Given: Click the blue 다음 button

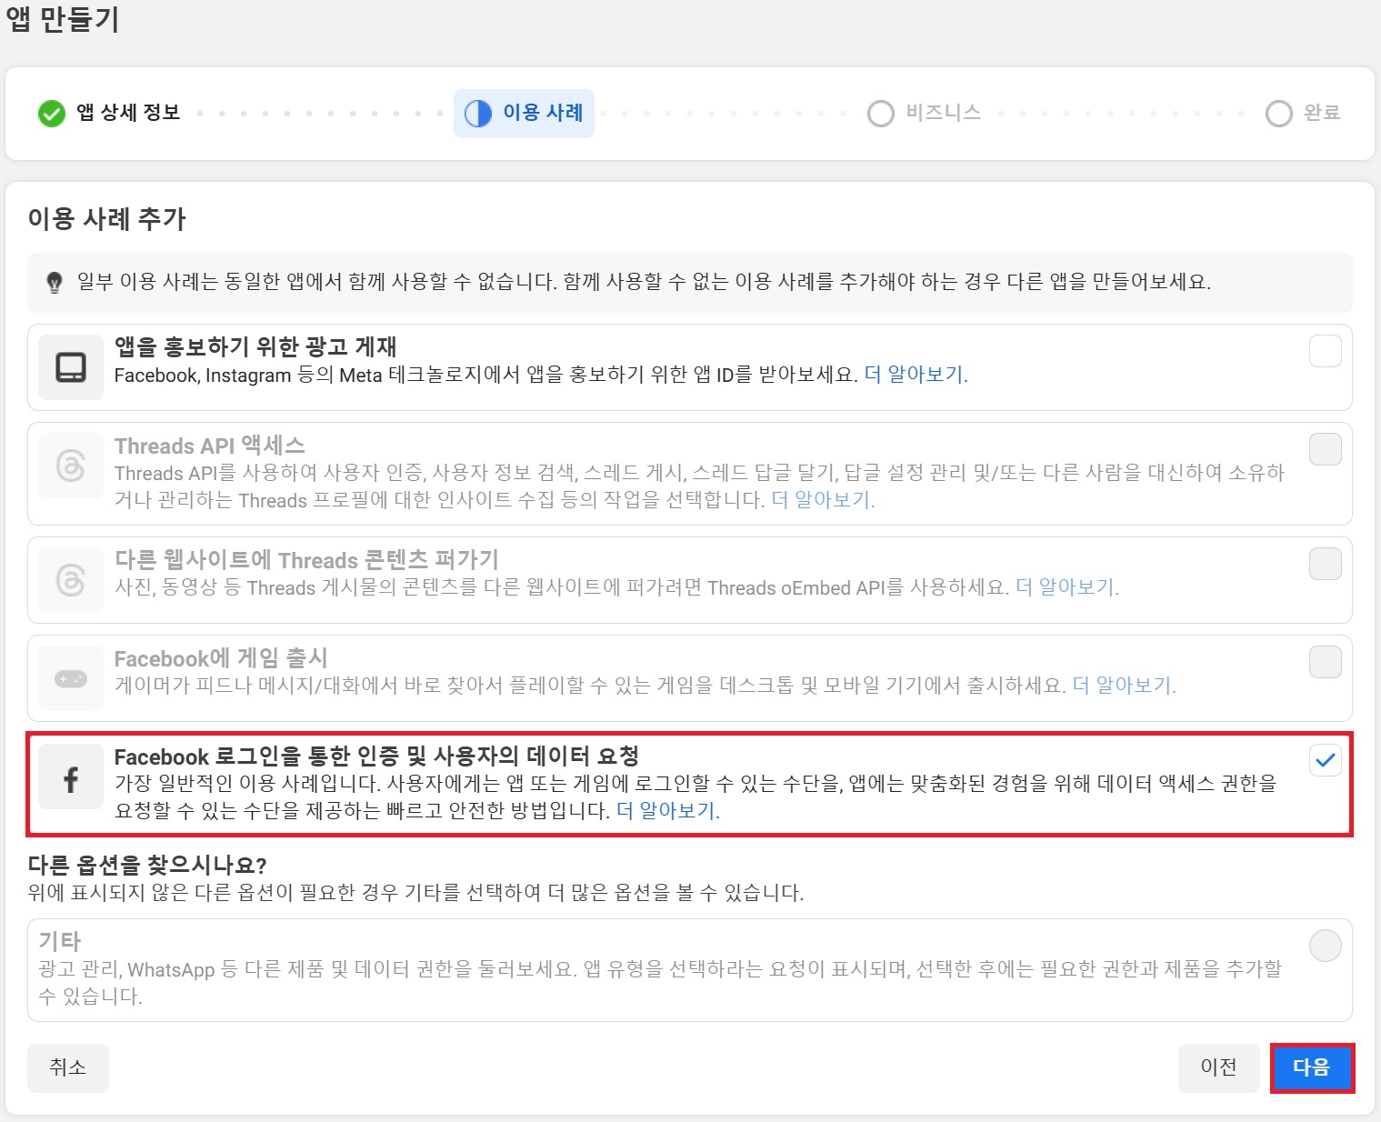Looking at the screenshot, I should (x=1312, y=1067).
